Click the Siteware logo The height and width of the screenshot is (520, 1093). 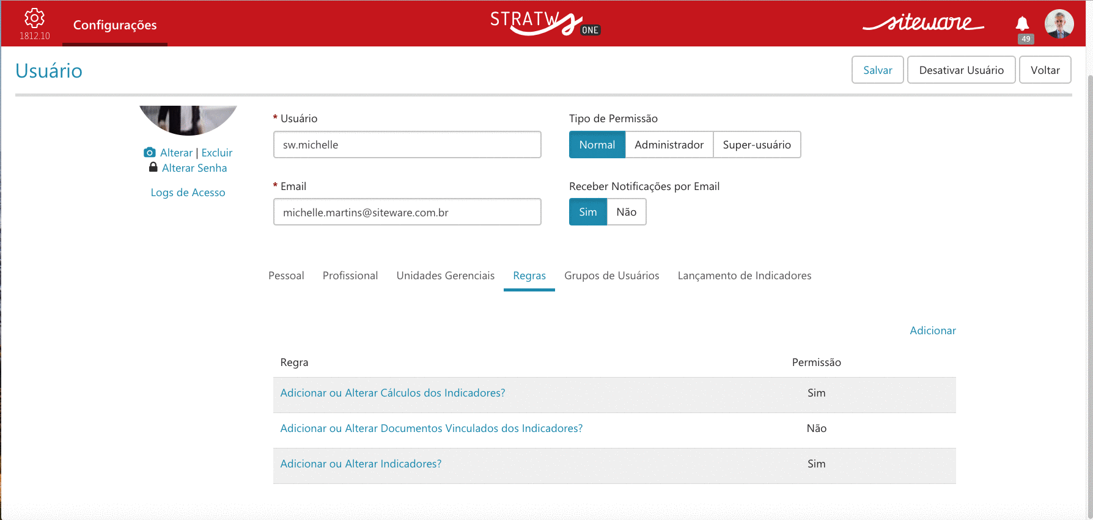(923, 23)
